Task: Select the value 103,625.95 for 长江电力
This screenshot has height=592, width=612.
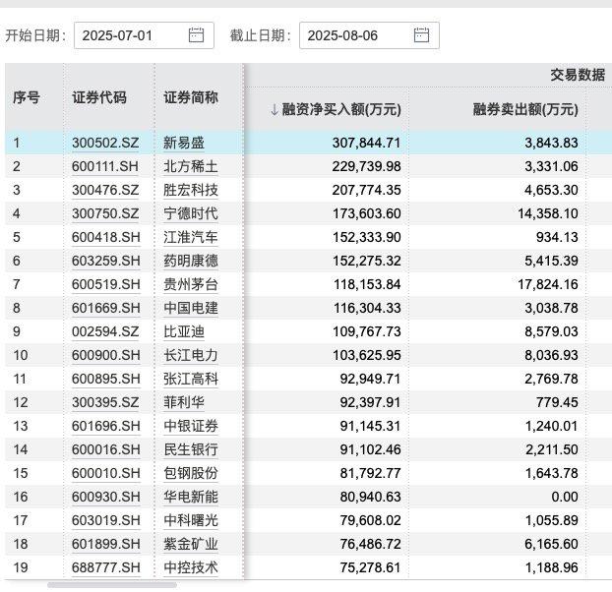Action: [366, 355]
